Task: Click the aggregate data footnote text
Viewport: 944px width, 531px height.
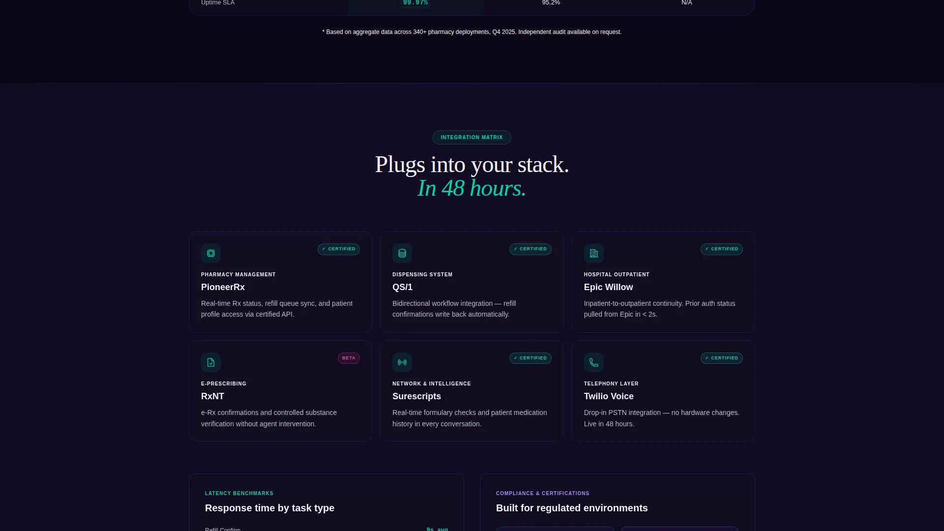Action: click(x=472, y=32)
